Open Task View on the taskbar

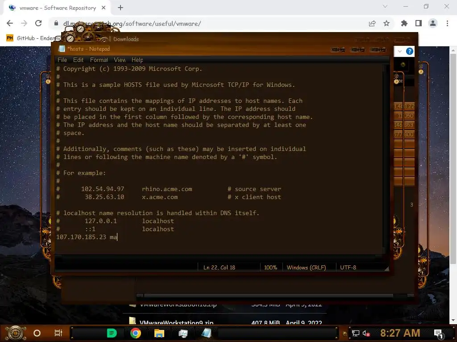click(x=58, y=333)
